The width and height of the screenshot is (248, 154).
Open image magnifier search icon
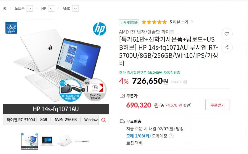[104, 120]
